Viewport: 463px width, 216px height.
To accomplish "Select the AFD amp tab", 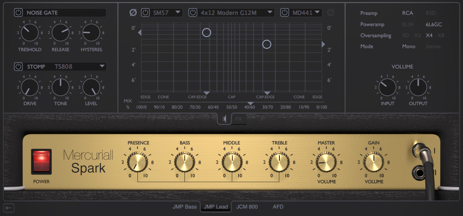I will 278,207.
